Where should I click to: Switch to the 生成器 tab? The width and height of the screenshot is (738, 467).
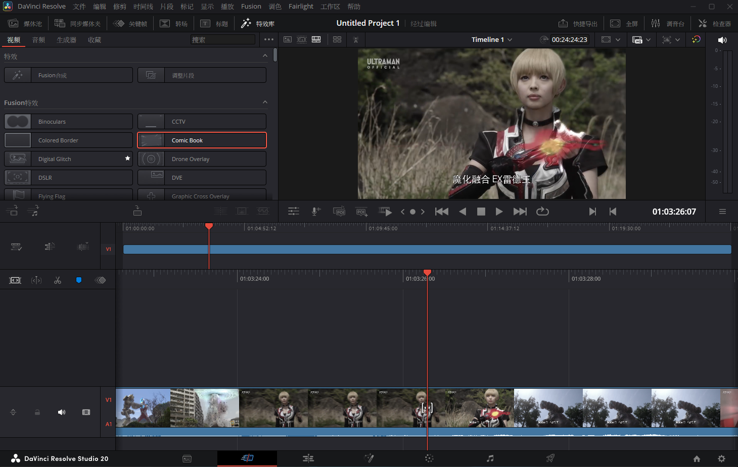(66, 40)
